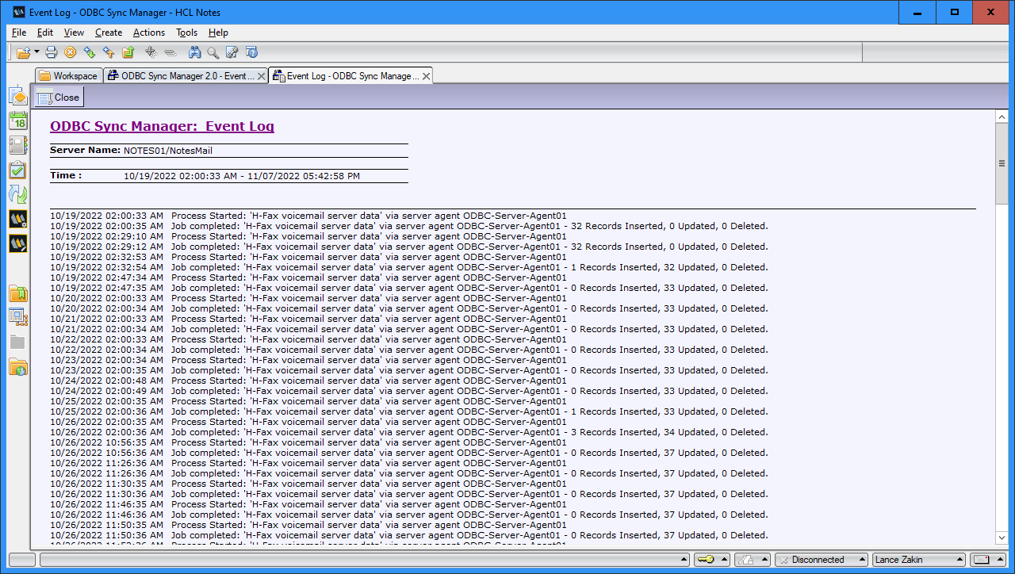The image size is (1015, 574).
Task: Expand the open-folder toolbar dropdown arrow
Action: [36, 52]
